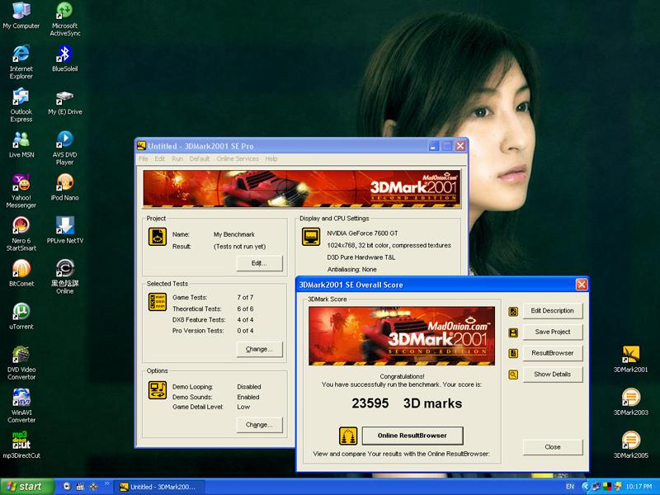Open the Edit menu in the 3DMark main window
660x495 pixels.
pyautogui.click(x=159, y=158)
